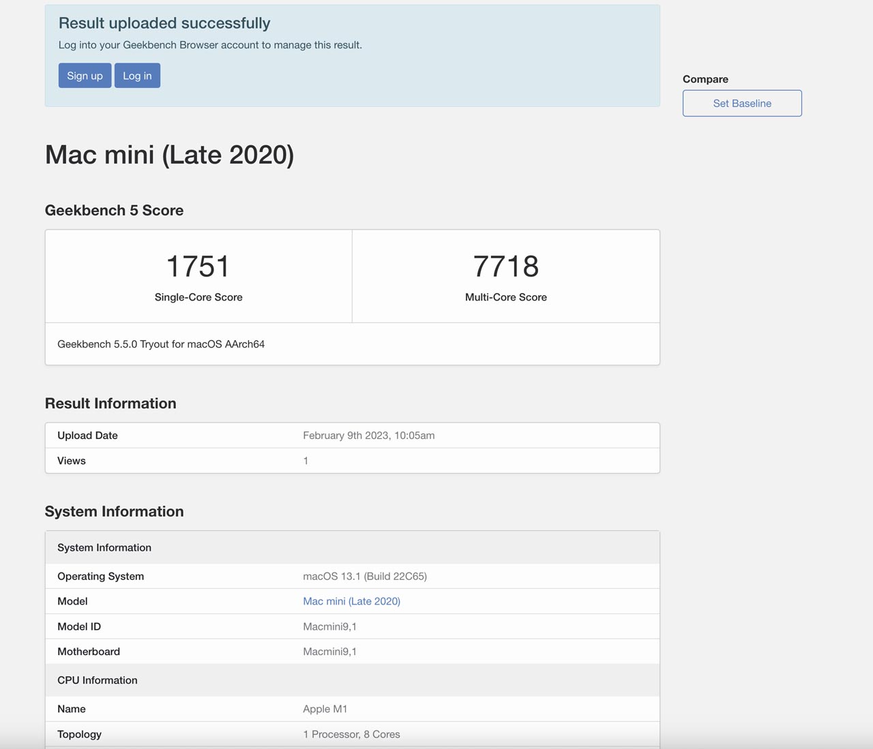Click the Geekbench 5.5.0 Tryout version text
Viewport: 873px width, 749px height.
click(x=161, y=344)
